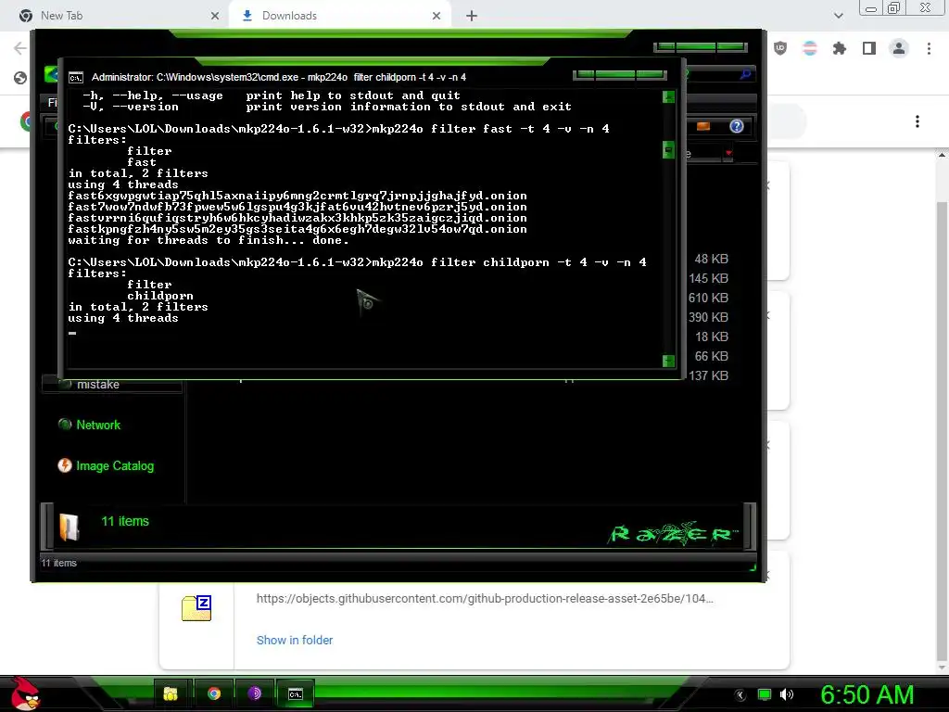Open the Angry Birds Start button

tap(24, 693)
